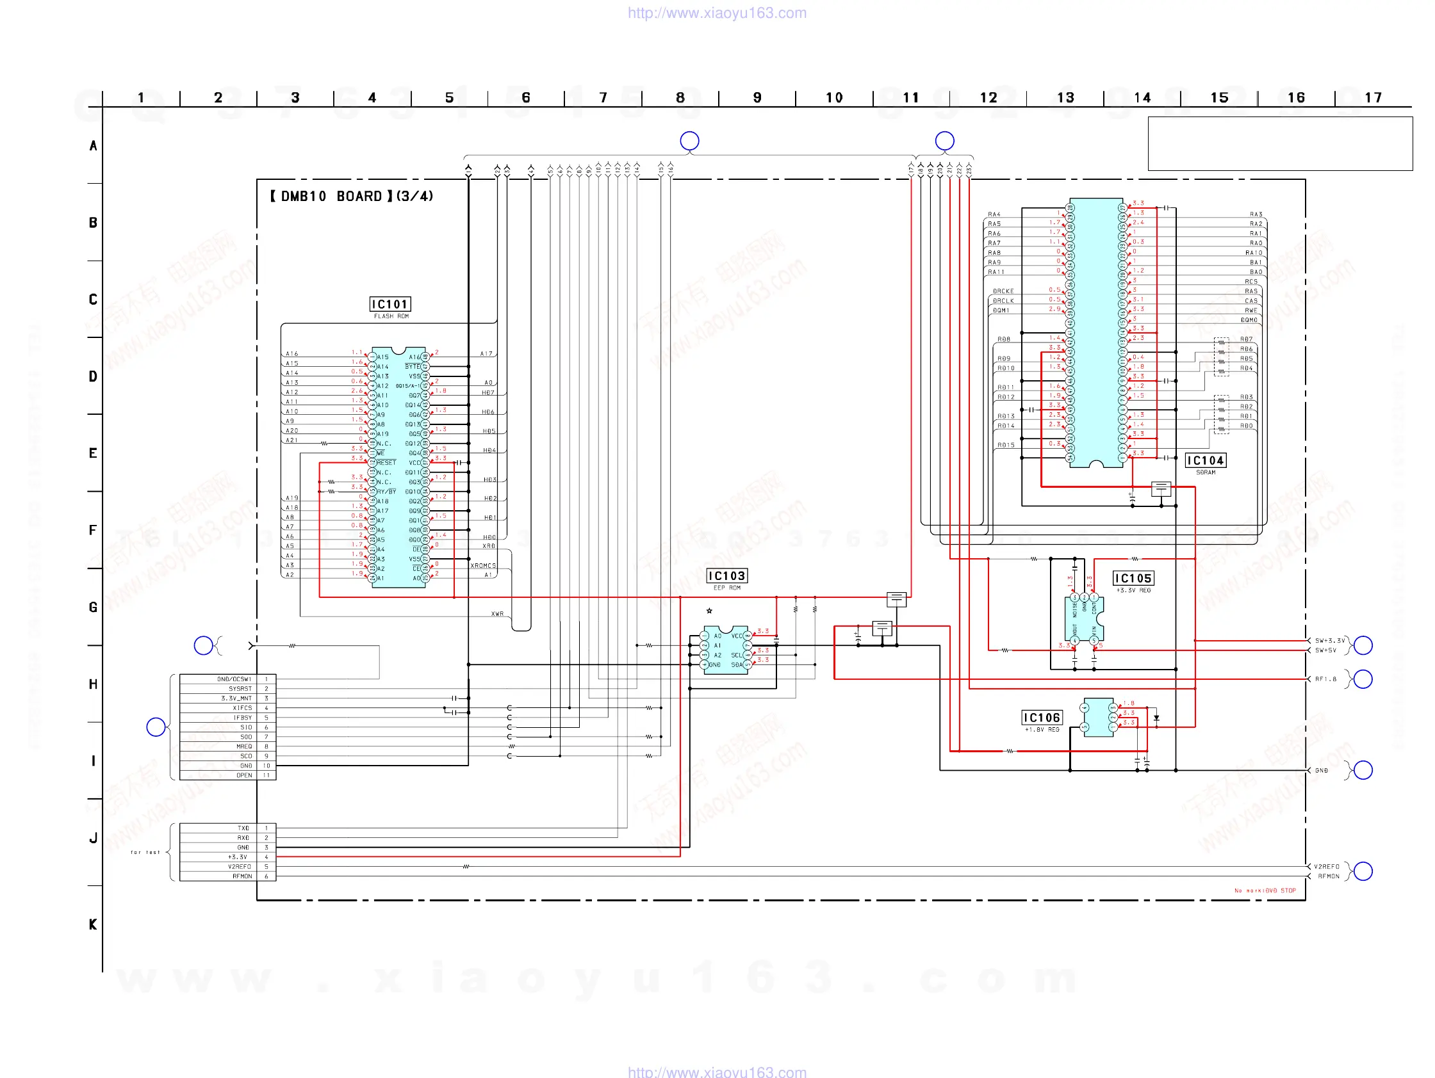Click the red 'No mark: DVD STOP' note
The height and width of the screenshot is (1078, 1435).
pos(1265,890)
